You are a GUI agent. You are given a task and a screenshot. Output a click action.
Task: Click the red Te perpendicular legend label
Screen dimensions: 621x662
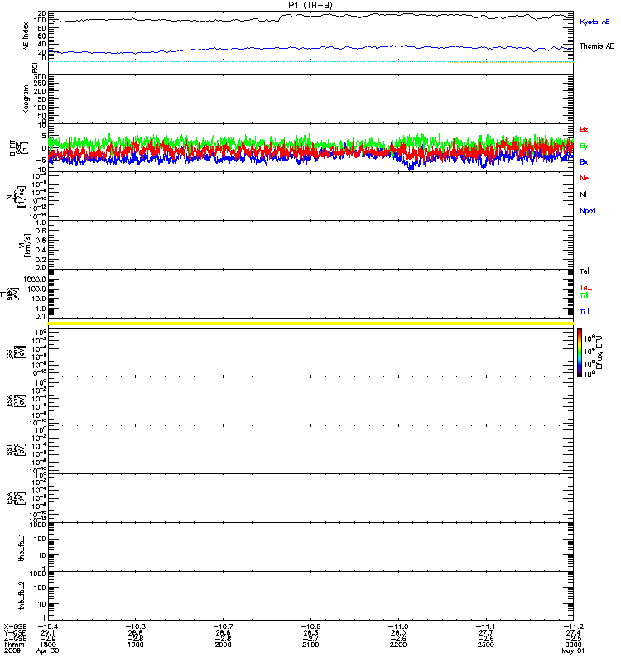pyautogui.click(x=585, y=287)
